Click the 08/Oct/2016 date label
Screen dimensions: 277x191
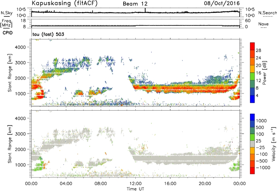click(222, 3)
